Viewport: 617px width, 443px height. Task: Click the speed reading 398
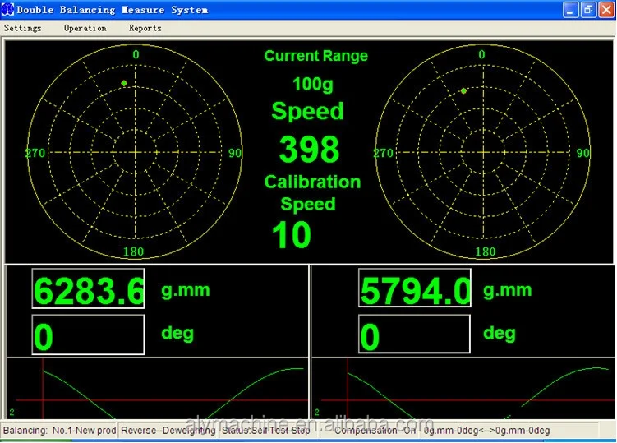(308, 150)
